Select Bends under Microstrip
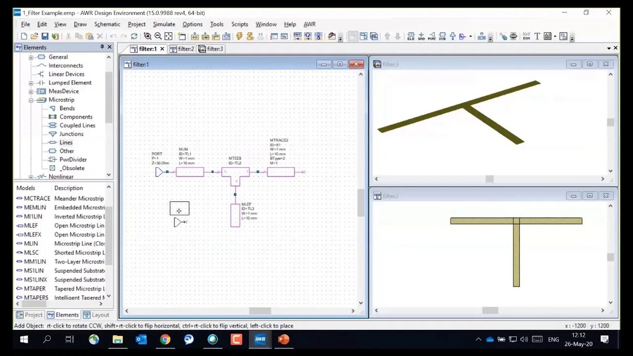Screen dimensions: 633x356 (x=67, y=108)
